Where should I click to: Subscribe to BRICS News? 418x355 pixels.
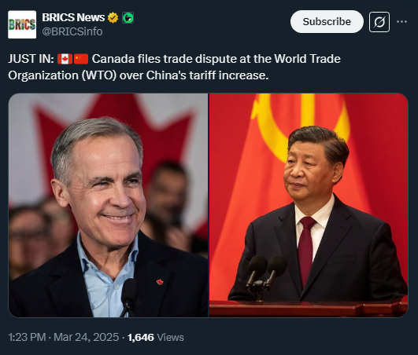(327, 21)
